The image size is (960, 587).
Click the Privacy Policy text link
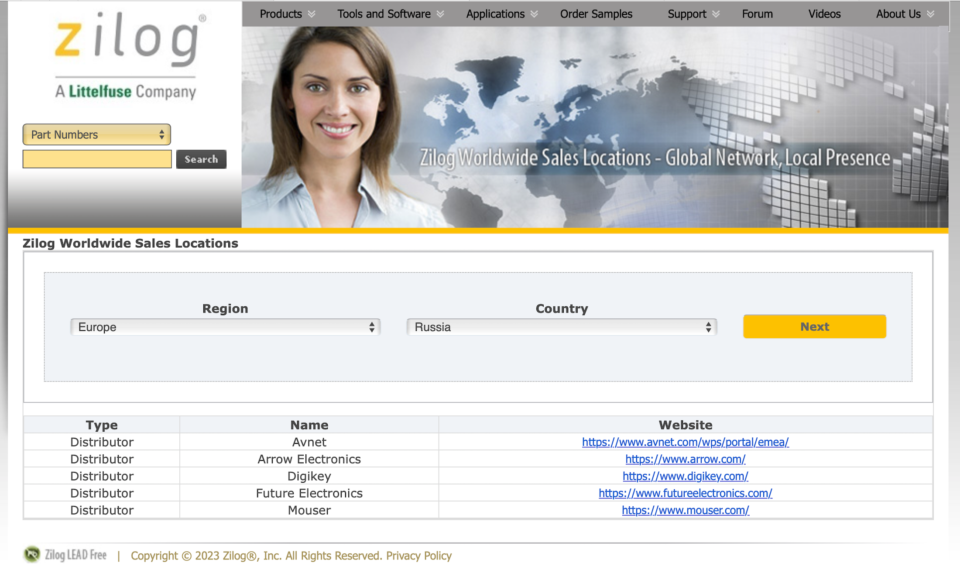tap(419, 556)
